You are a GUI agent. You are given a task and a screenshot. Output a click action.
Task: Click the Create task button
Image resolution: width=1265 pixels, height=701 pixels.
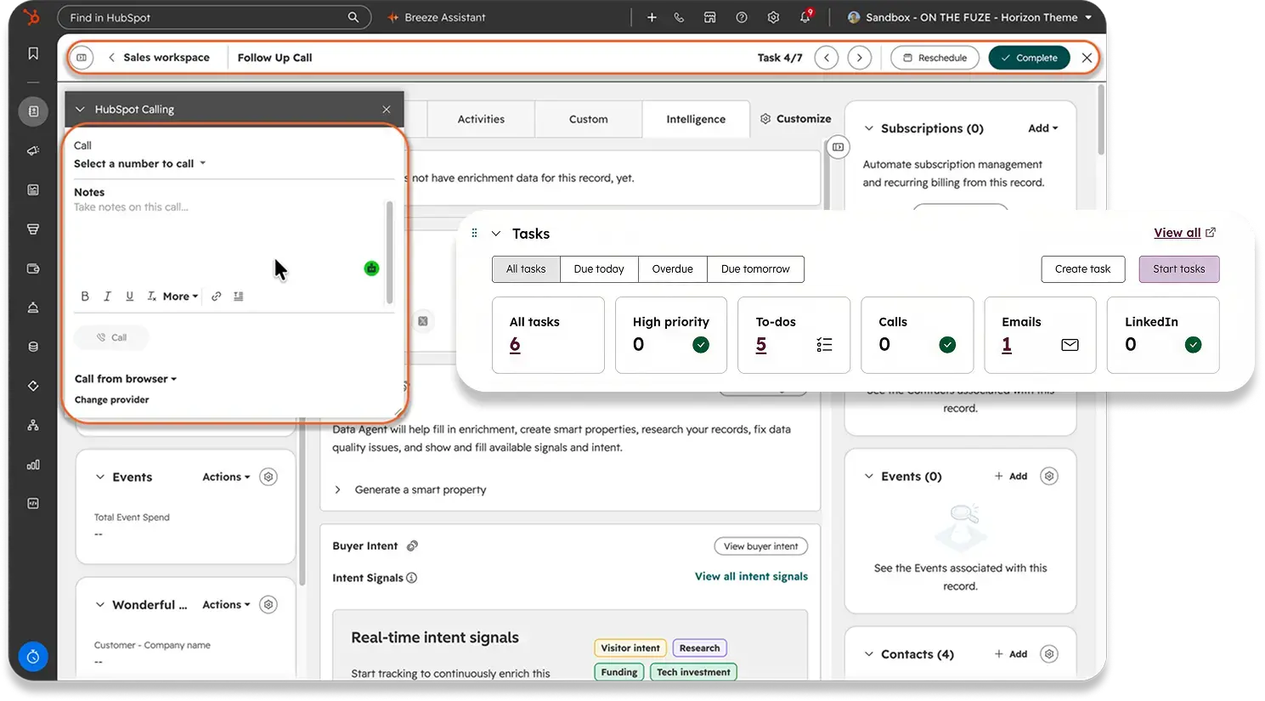(1082, 269)
